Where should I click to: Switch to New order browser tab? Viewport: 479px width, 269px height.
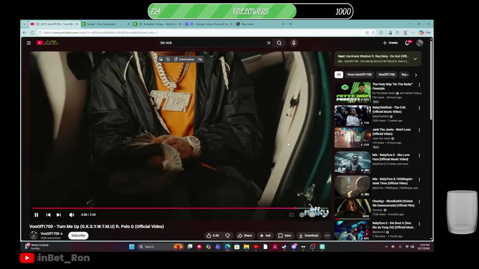tap(260, 24)
